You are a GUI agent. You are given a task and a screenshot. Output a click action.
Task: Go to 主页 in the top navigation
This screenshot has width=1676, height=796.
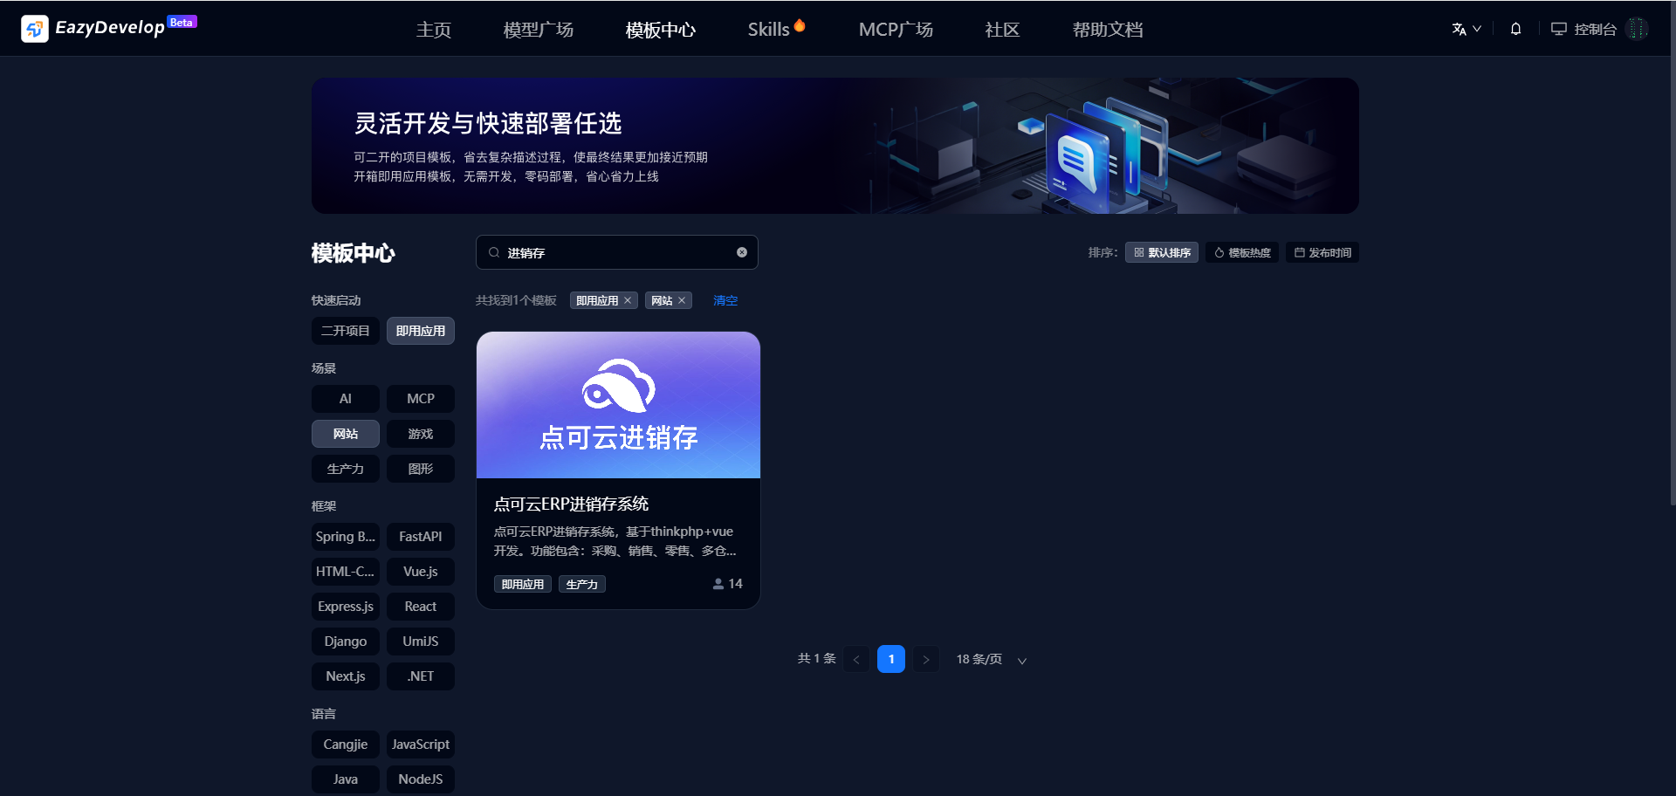pos(434,30)
